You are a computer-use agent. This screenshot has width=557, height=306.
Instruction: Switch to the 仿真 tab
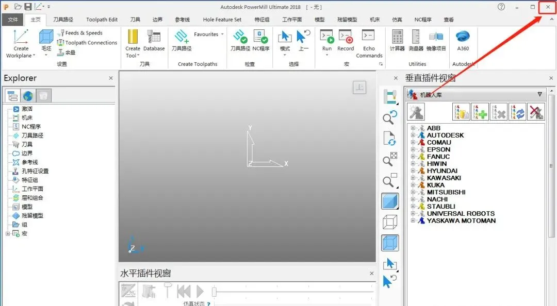(397, 20)
